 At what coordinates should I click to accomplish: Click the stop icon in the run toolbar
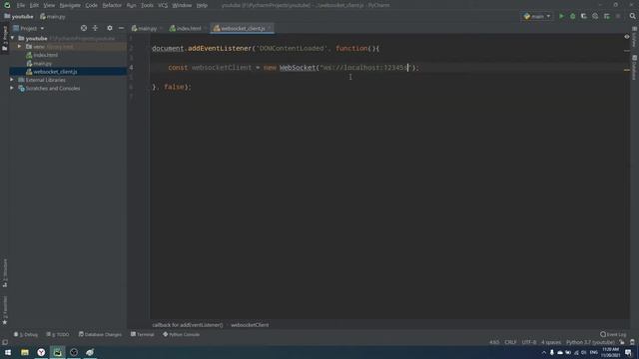(618, 16)
